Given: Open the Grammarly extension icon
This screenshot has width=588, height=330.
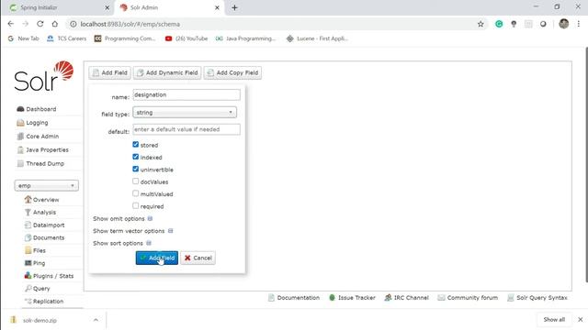Looking at the screenshot, I should point(499,24).
